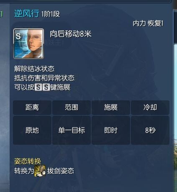Click the 拔剑姿态 text label
The image size is (177, 192).
pyautogui.click(x=61, y=171)
